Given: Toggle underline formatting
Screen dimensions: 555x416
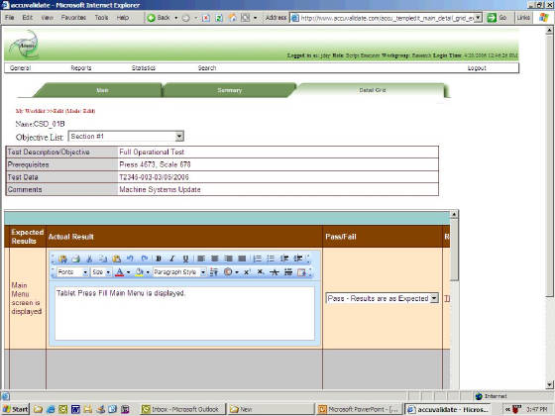Looking at the screenshot, I should pos(185,259).
